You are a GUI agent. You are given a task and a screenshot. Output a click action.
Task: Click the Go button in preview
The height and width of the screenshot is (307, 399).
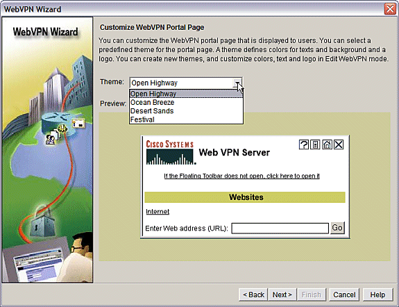coord(337,228)
